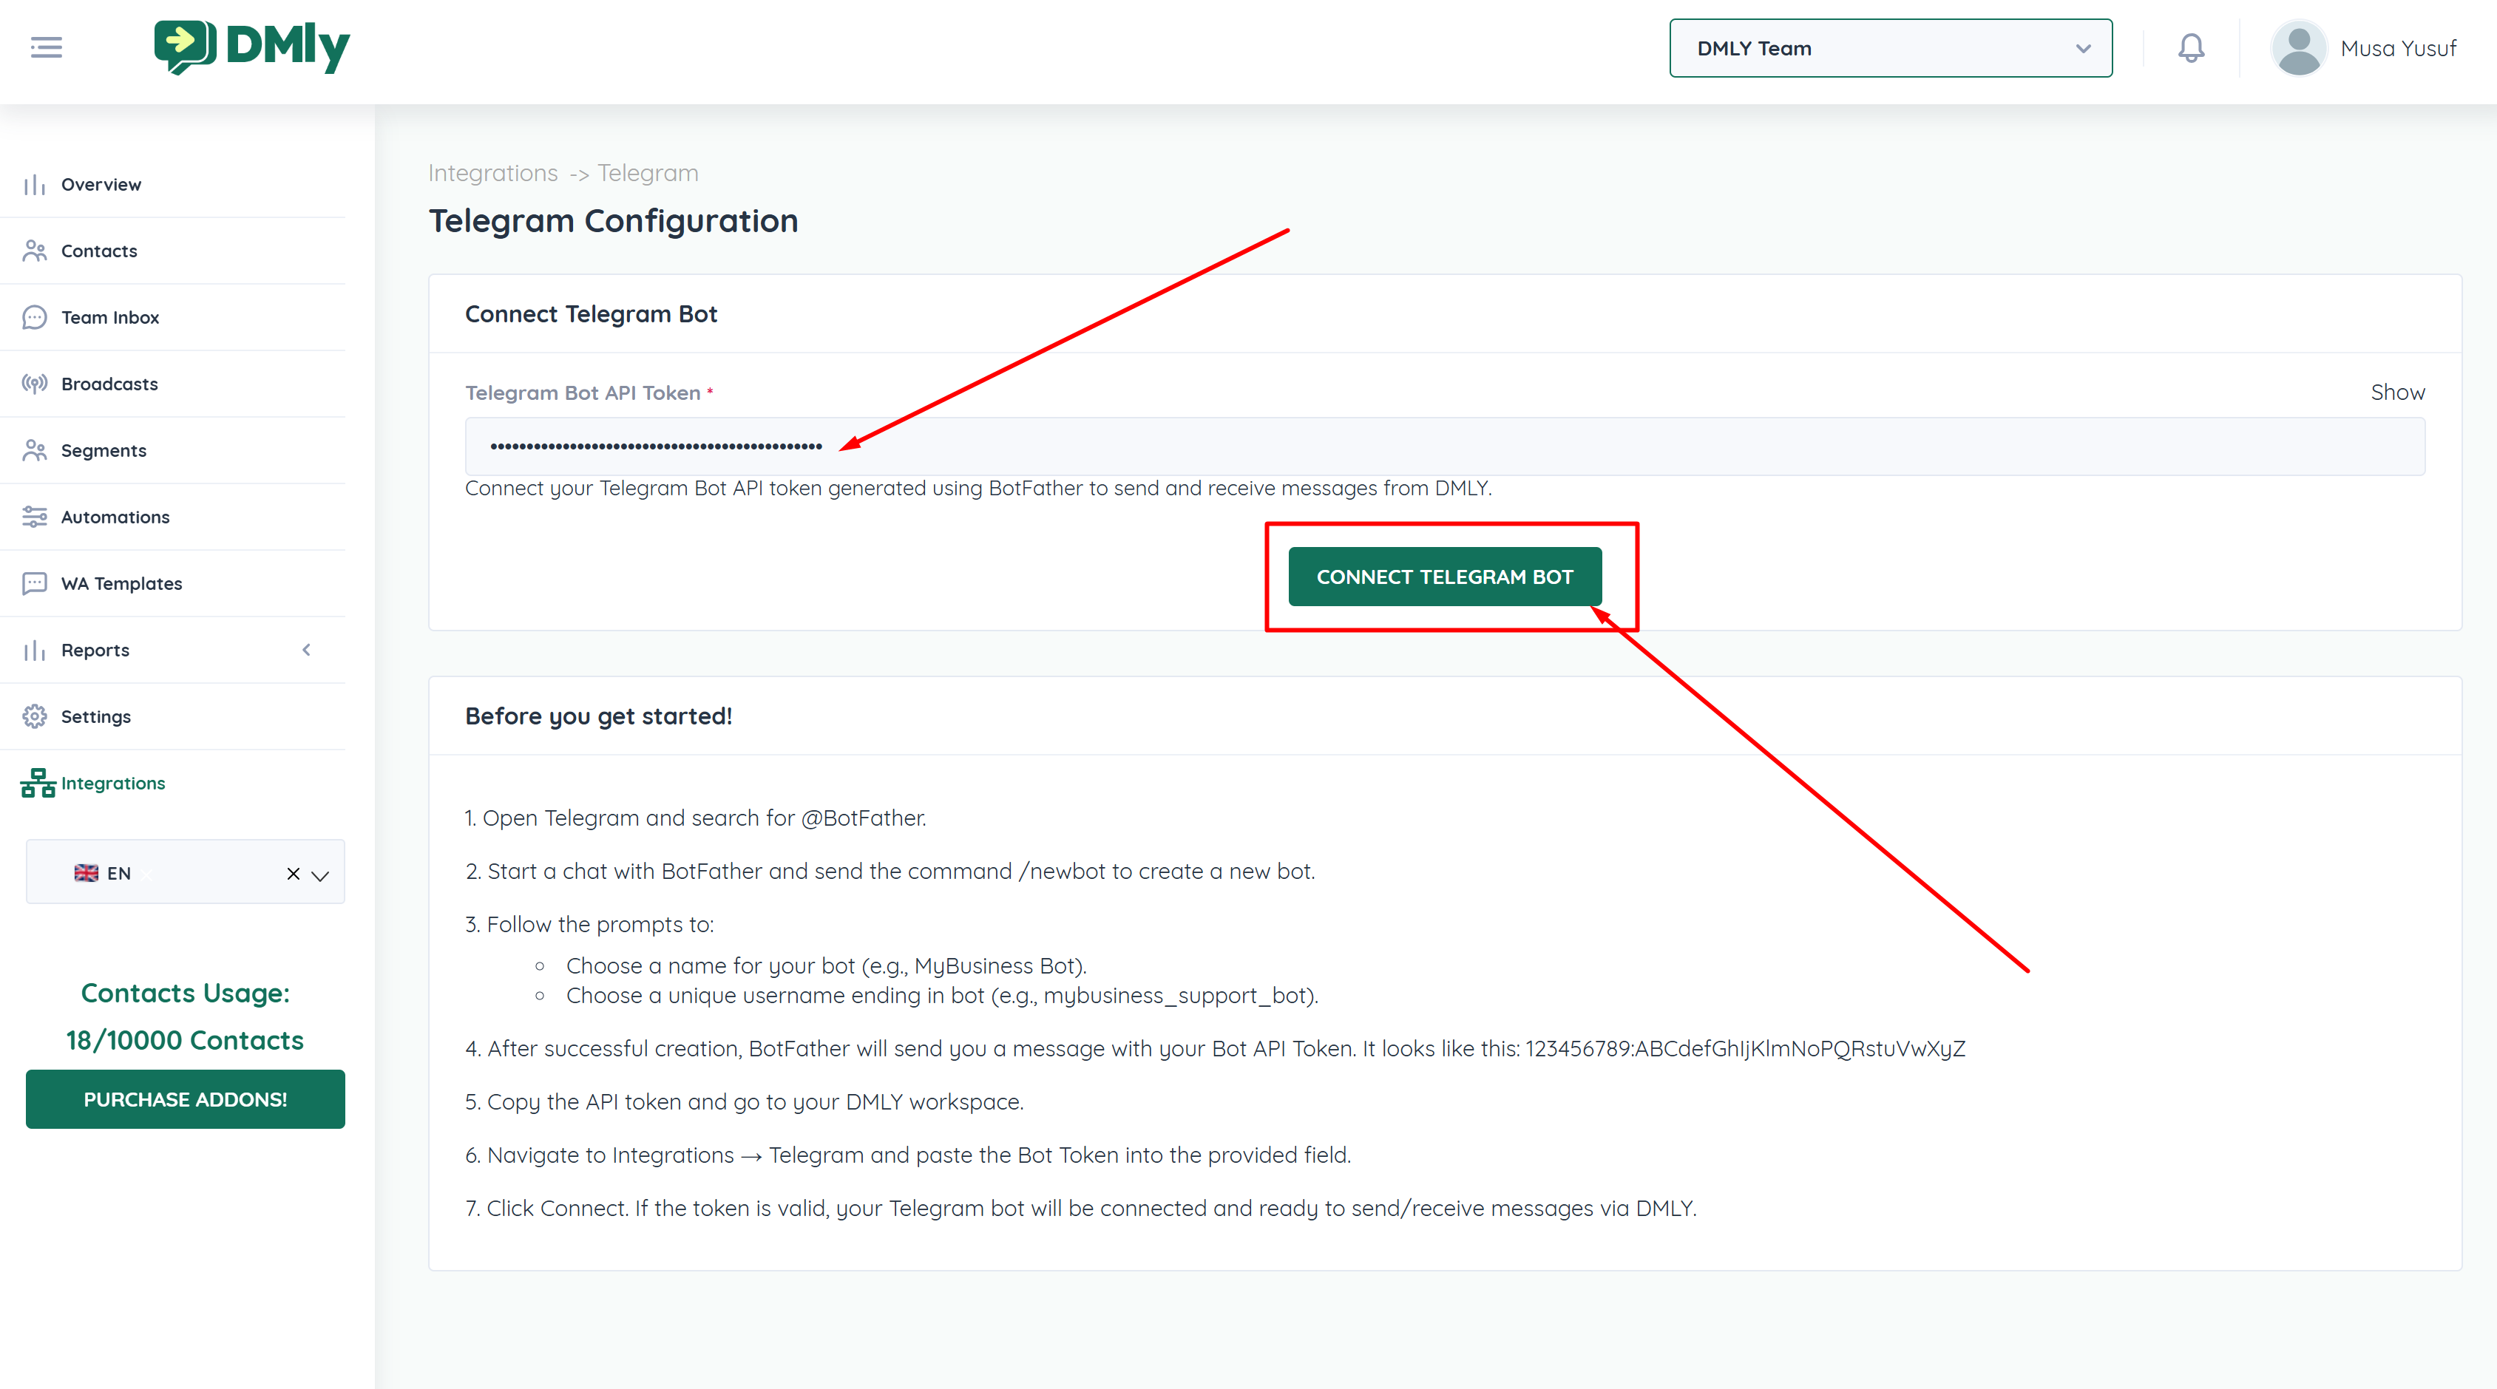This screenshot has width=2497, height=1389.
Task: Click the Integrations network icon
Action: 37,783
